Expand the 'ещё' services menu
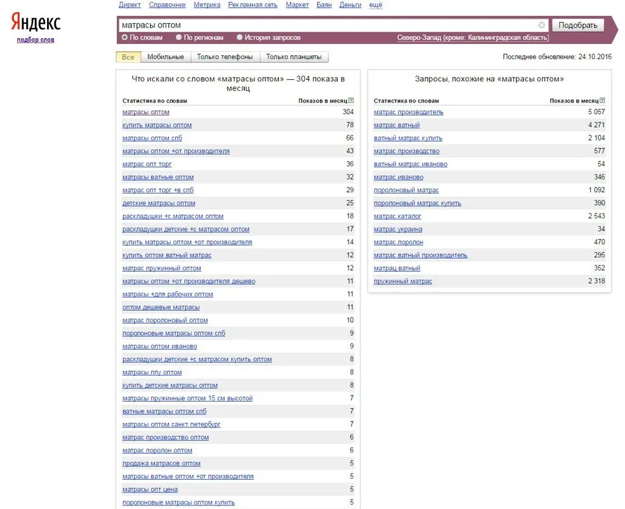This screenshot has width=625, height=509. click(375, 5)
